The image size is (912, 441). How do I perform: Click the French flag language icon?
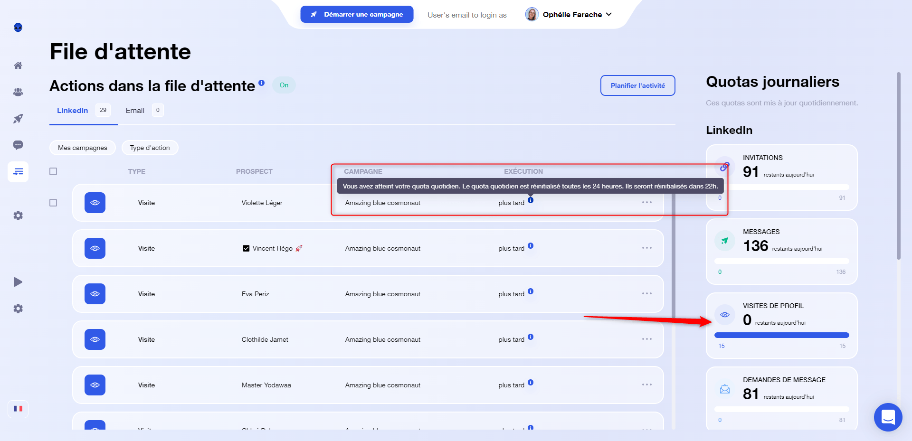point(18,409)
